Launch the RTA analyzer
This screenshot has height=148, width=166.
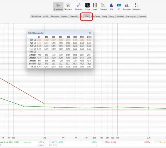coord(112,6)
